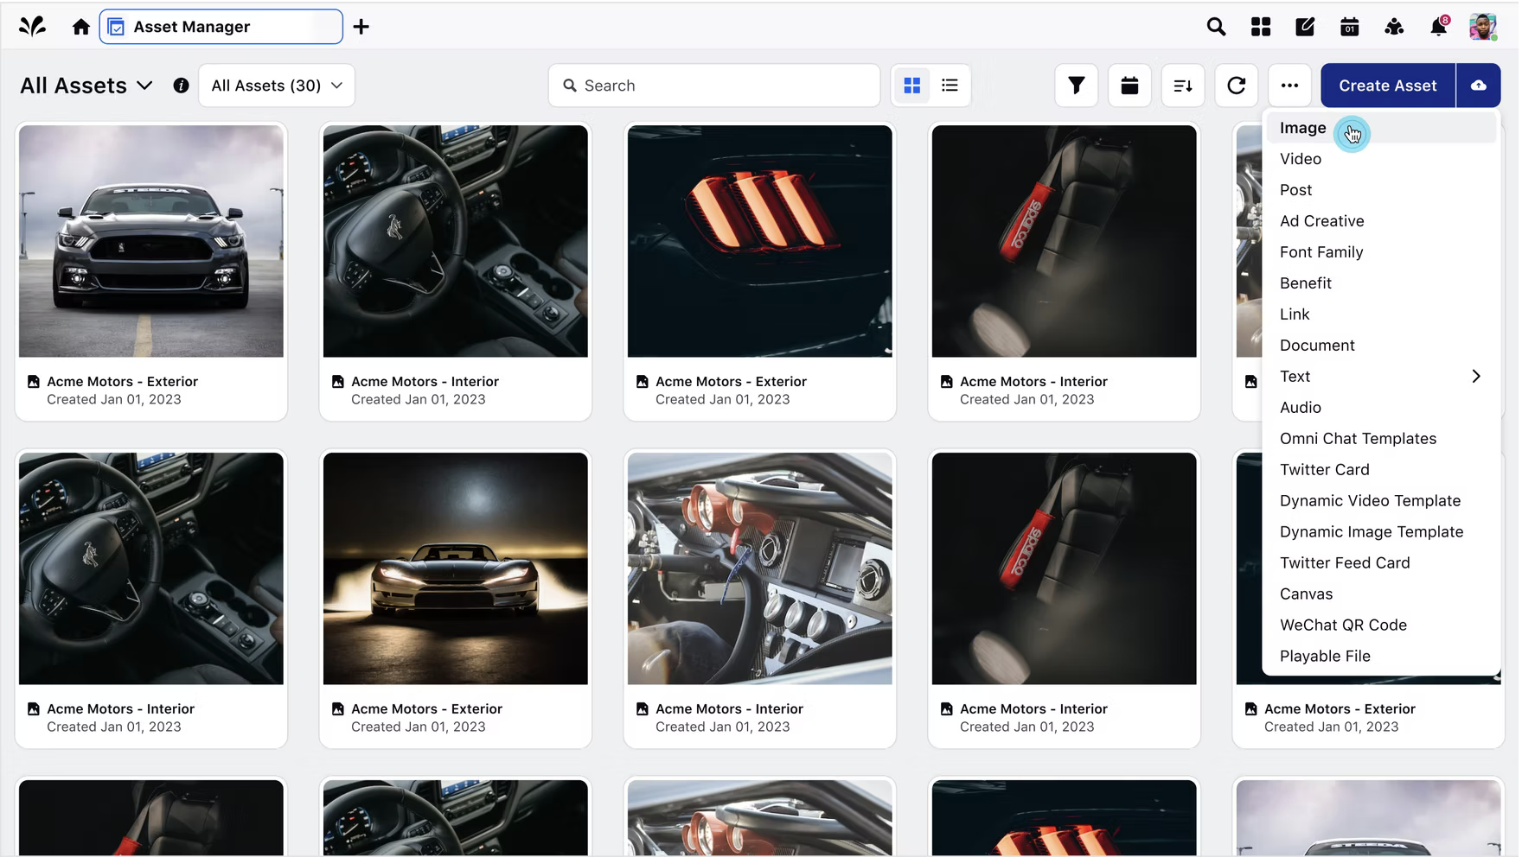Image resolution: width=1522 pixels, height=857 pixels.
Task: Click image icon on fourth card, top row
Action: click(947, 382)
